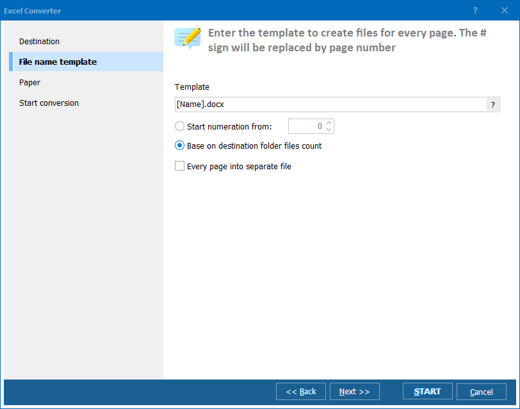Image resolution: width=520 pixels, height=409 pixels.
Task: Enable Every page into separate file
Action: [179, 165]
